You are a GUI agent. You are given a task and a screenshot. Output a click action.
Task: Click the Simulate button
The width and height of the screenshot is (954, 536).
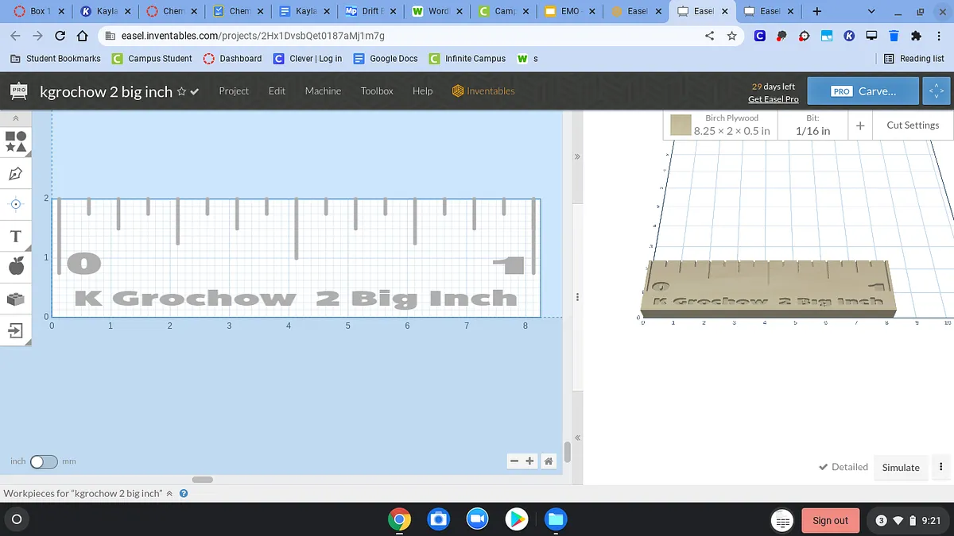click(x=901, y=467)
